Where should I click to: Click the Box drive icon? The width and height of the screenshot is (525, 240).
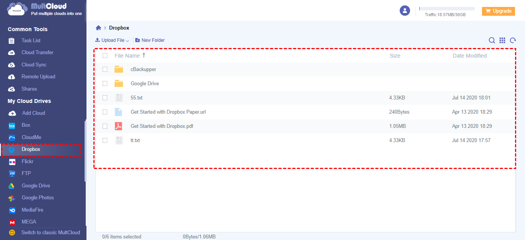click(x=12, y=125)
